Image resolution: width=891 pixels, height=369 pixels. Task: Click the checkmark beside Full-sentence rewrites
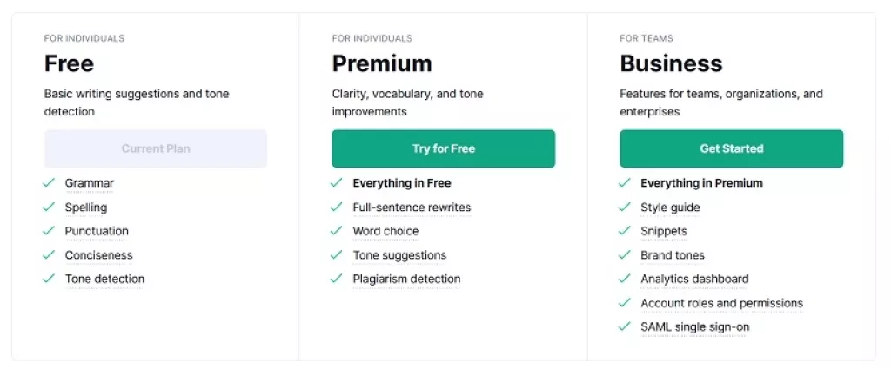pos(337,208)
